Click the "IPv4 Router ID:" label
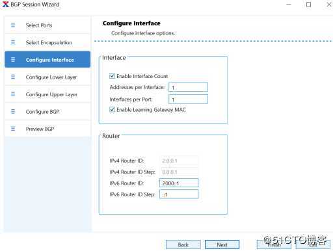 127,161
